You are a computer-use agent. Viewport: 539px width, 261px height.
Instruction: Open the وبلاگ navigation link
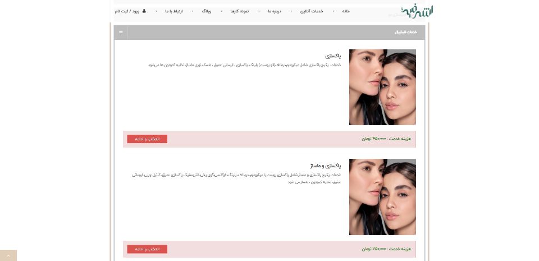(206, 11)
